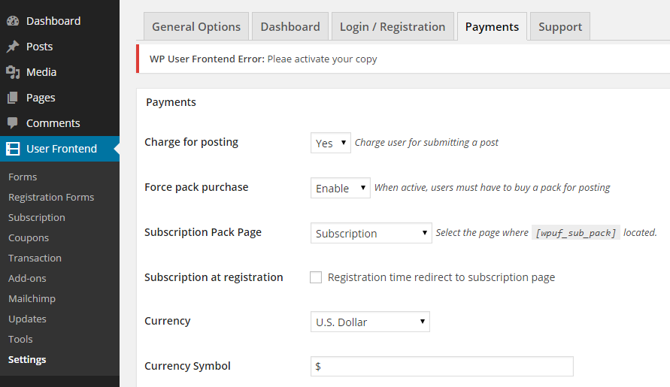Select User Frontend menu item

(x=60, y=149)
